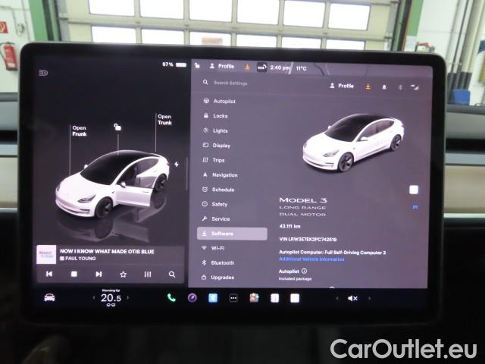Tap the SOS icon
Image resolution: width=485 pixels, height=364 pixels.
pos(261,67)
